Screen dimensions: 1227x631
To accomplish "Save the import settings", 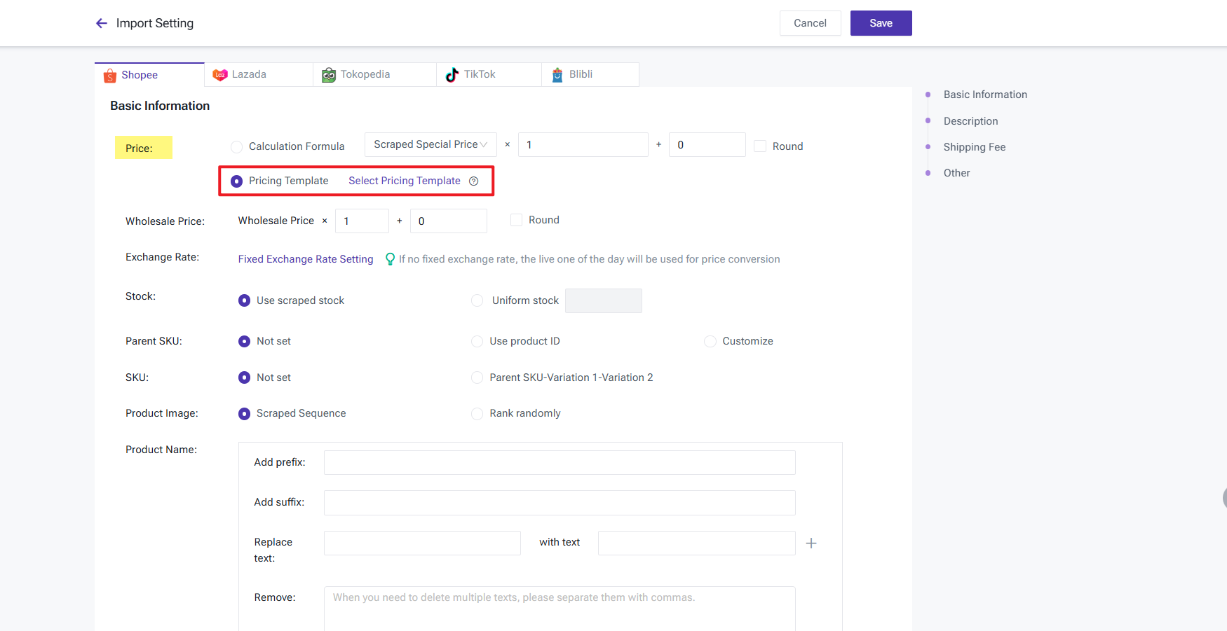I will (x=881, y=23).
